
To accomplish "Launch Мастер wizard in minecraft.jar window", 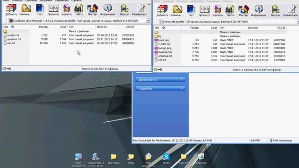I will 243,10.
